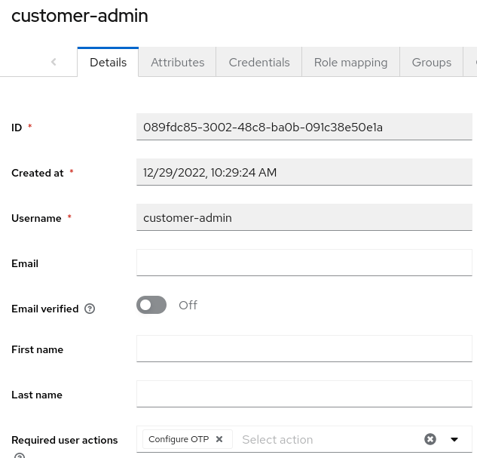
Task: Open the Credentials tab
Action: 259,62
